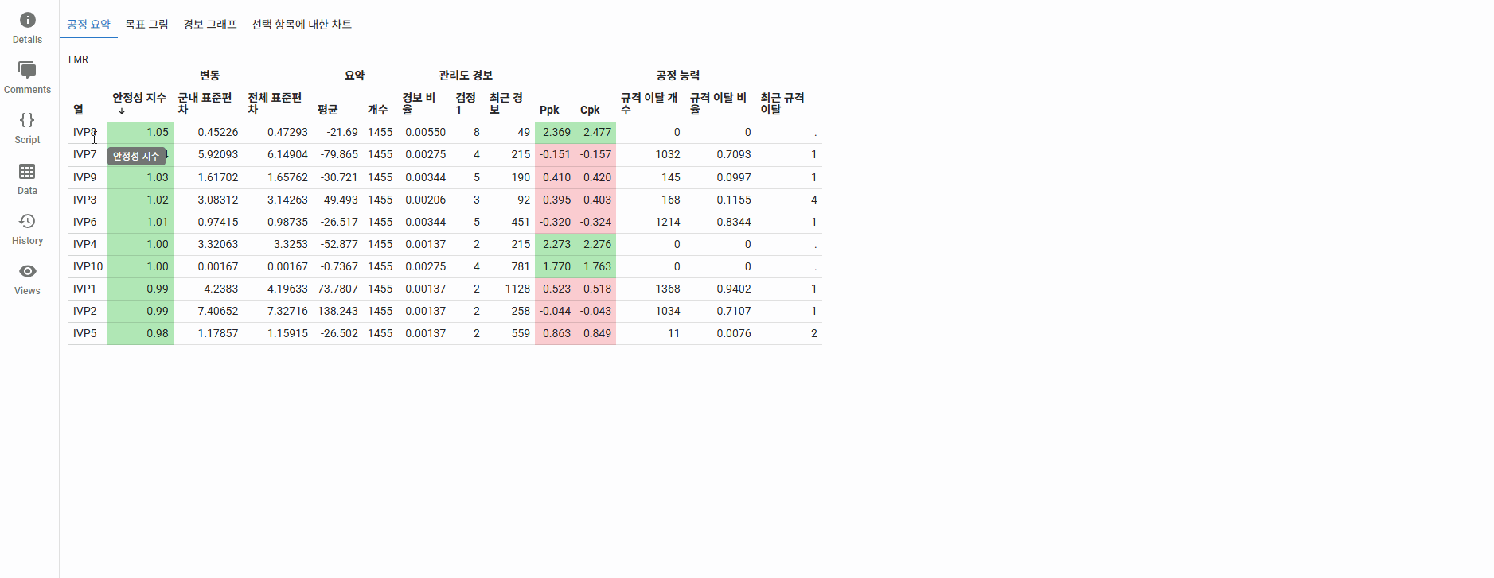Click the within sigma value 7.40652
This screenshot has width=1494, height=578.
217,311
